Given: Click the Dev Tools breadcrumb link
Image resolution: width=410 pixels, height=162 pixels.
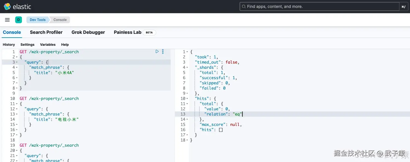Looking at the screenshot, I should 37,19.
